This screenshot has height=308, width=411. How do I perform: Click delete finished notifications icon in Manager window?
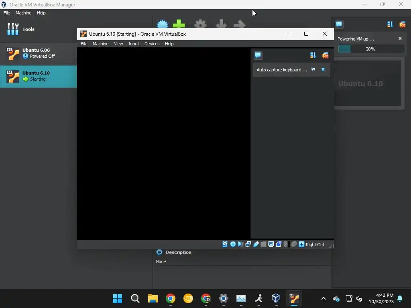point(402,24)
